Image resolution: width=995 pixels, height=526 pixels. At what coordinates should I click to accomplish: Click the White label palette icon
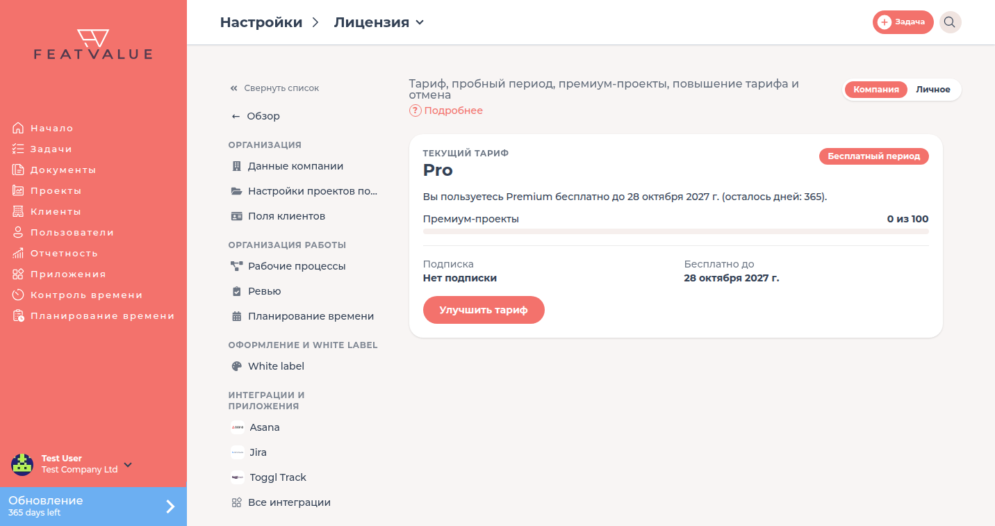pyautogui.click(x=236, y=366)
